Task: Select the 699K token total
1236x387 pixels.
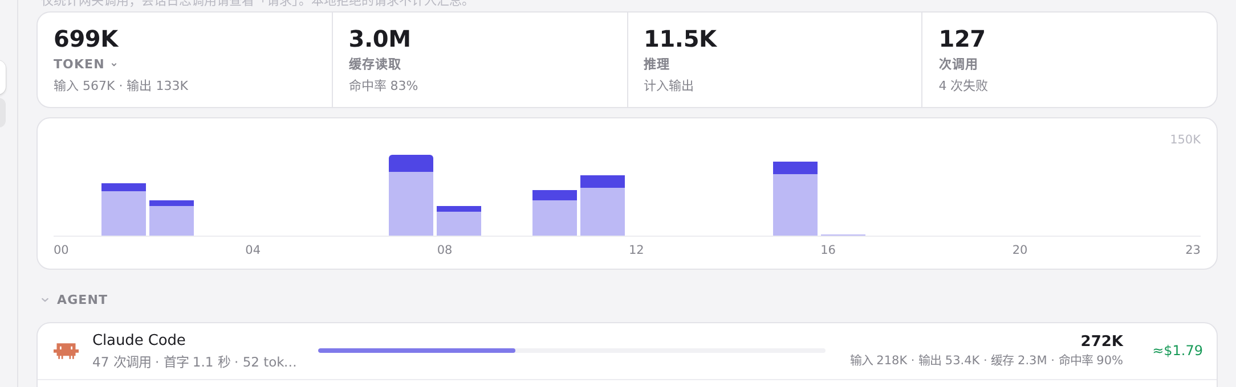Action: pyautogui.click(x=86, y=39)
